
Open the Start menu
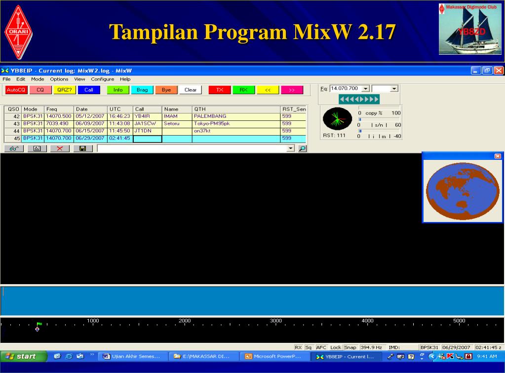(23, 356)
